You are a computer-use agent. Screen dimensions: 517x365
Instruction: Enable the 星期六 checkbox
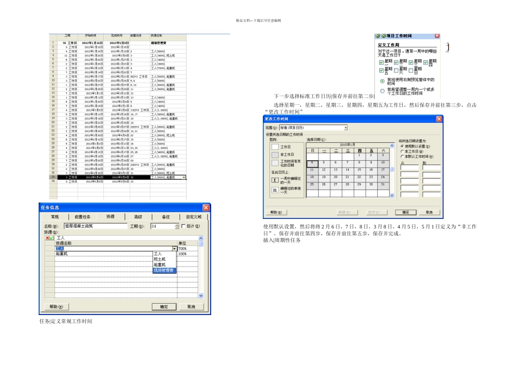(396, 71)
